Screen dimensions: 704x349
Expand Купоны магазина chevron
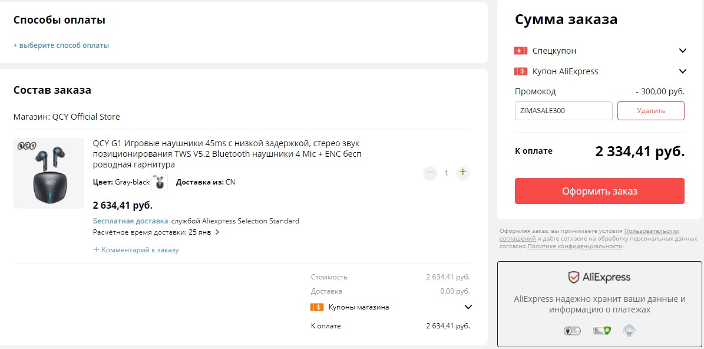click(468, 307)
